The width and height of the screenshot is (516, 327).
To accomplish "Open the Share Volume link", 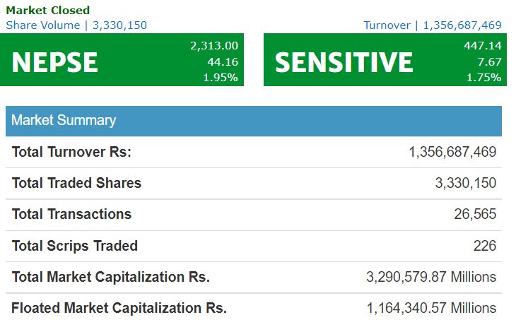I will click(76, 25).
